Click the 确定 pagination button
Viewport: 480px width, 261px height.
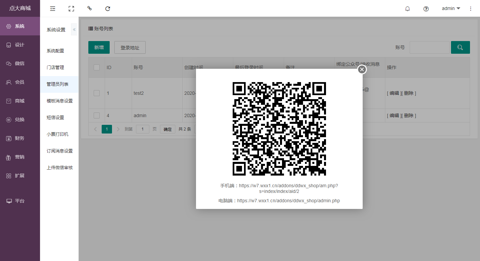168,129
